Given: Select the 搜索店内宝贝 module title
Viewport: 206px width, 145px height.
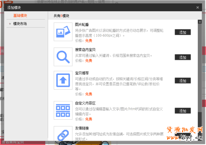Looking at the screenshot, I should point(85,50).
